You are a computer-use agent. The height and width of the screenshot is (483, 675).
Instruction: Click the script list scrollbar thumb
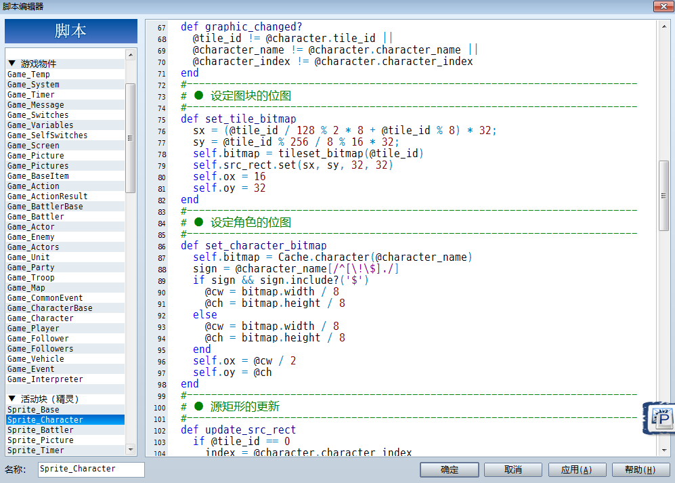click(131, 138)
